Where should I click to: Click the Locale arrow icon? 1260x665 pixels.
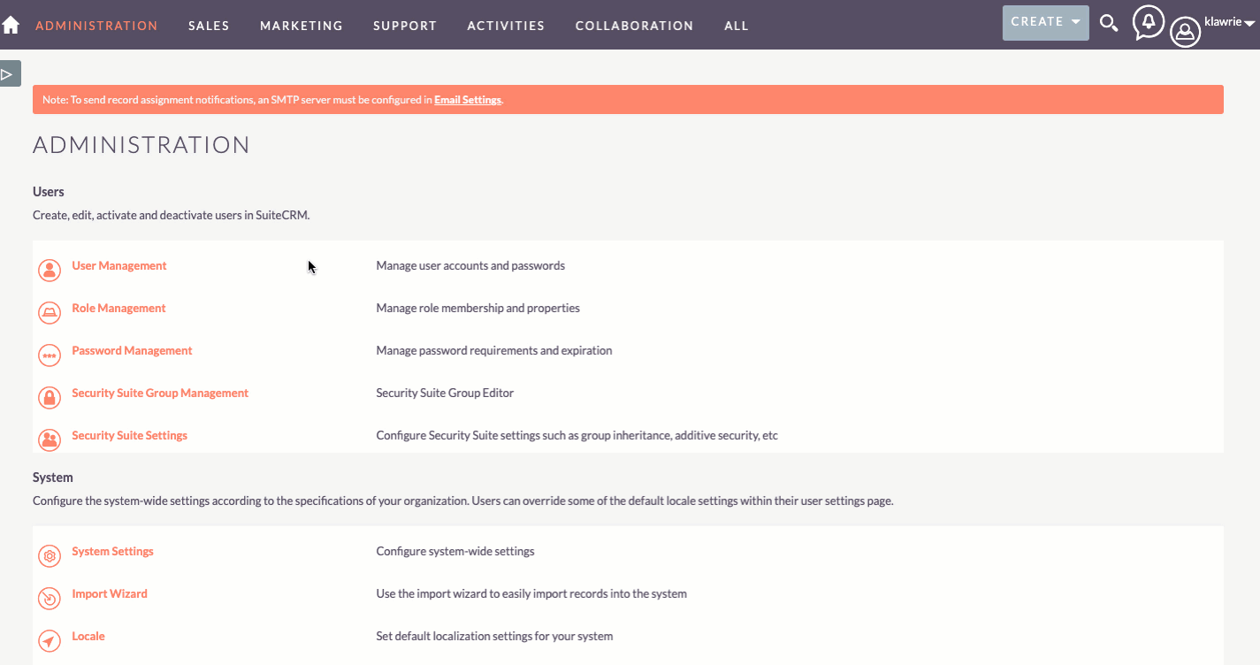pyautogui.click(x=50, y=640)
